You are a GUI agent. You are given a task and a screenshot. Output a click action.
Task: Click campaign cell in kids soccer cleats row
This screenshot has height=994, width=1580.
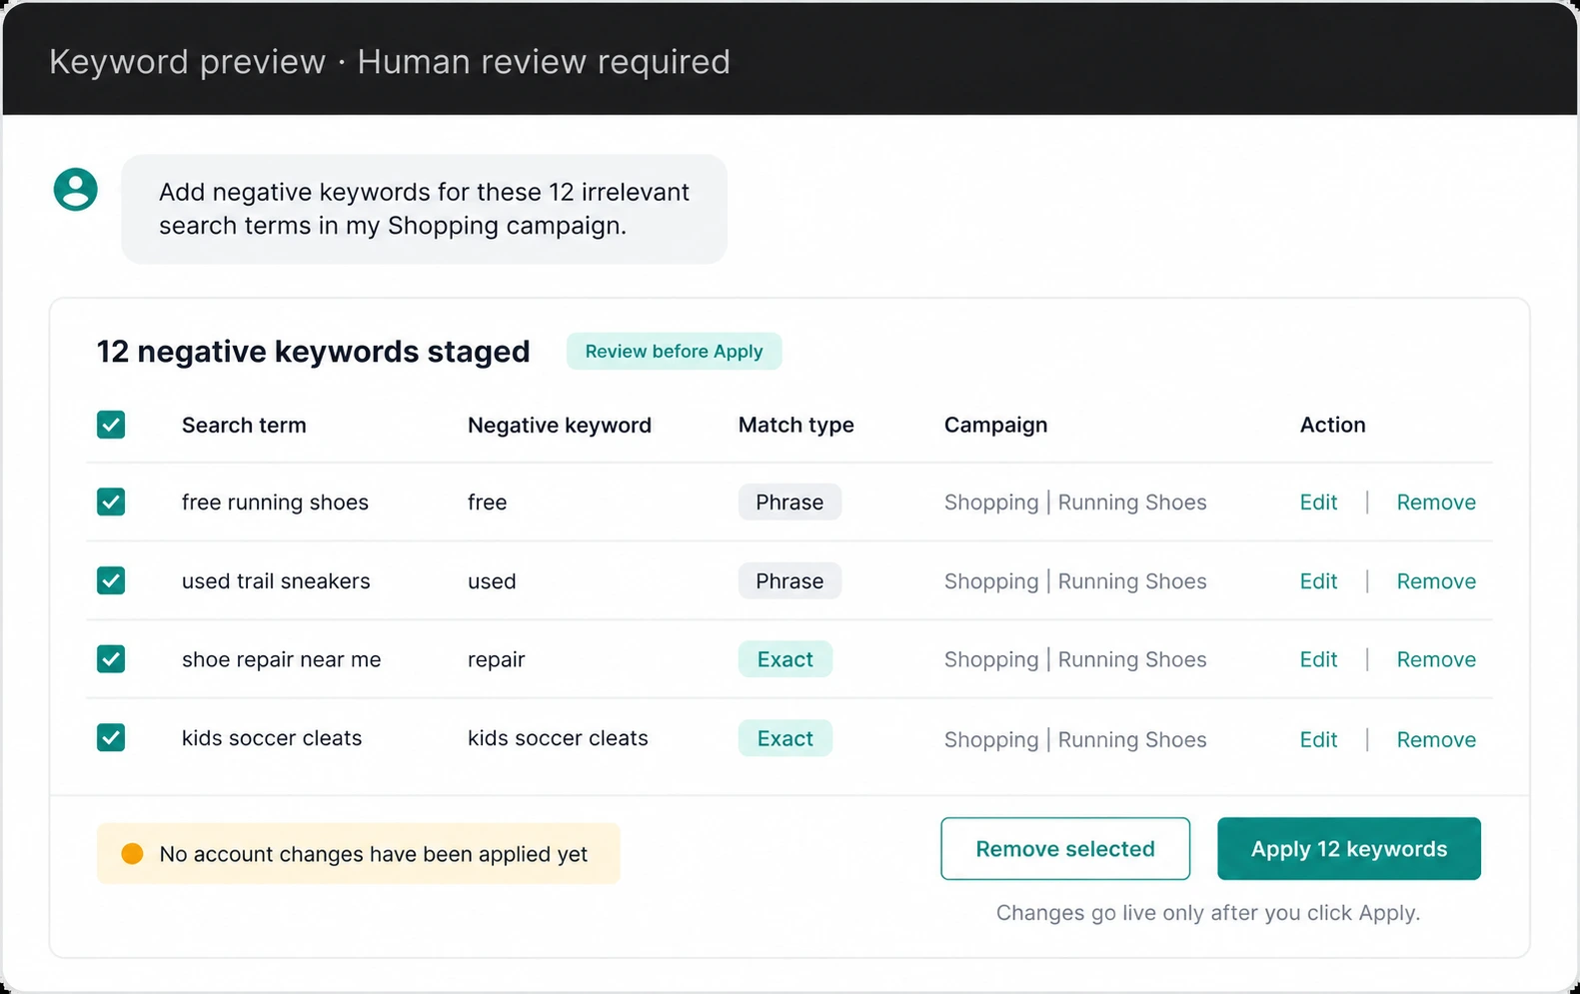pyautogui.click(x=1075, y=739)
